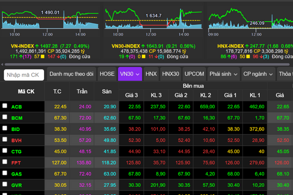
Task: Click the Bên mua header
Action: [x=193, y=86]
